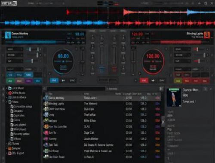The width and height of the screenshot is (215, 163).
Task: Activate the ECHO effect on left deck
Action: pos(40,49)
